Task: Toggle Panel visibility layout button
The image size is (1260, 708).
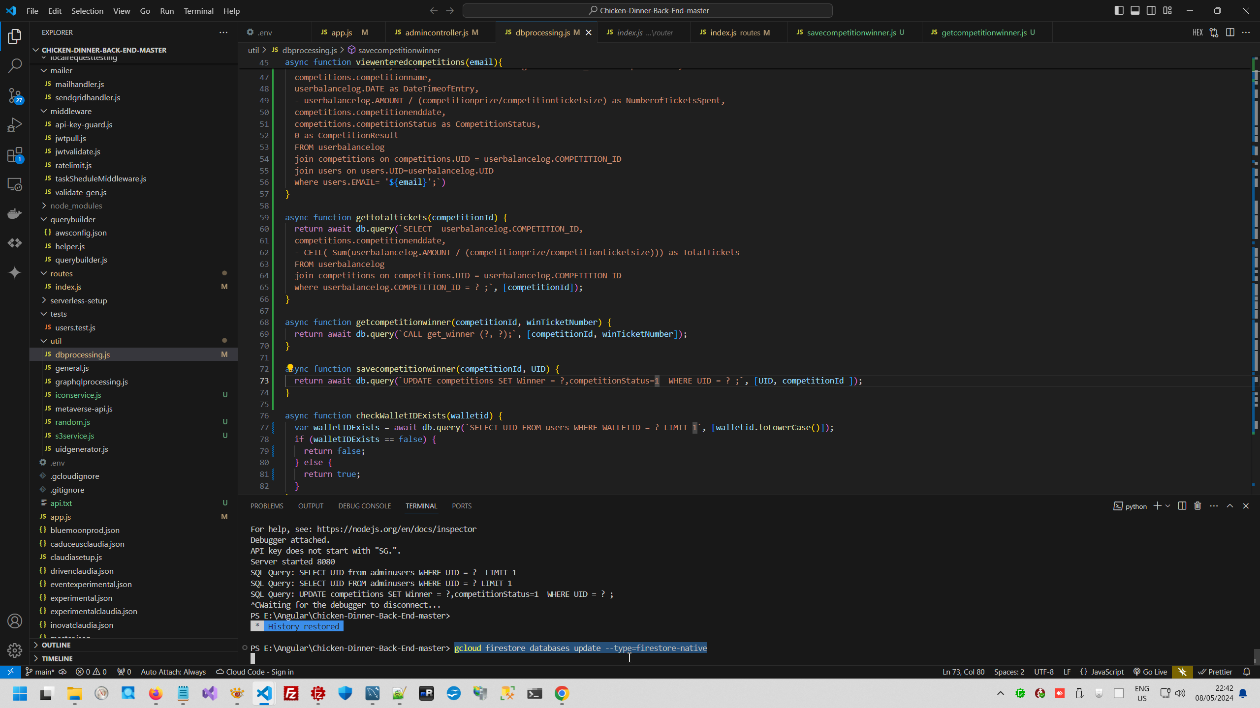Action: (1135, 10)
